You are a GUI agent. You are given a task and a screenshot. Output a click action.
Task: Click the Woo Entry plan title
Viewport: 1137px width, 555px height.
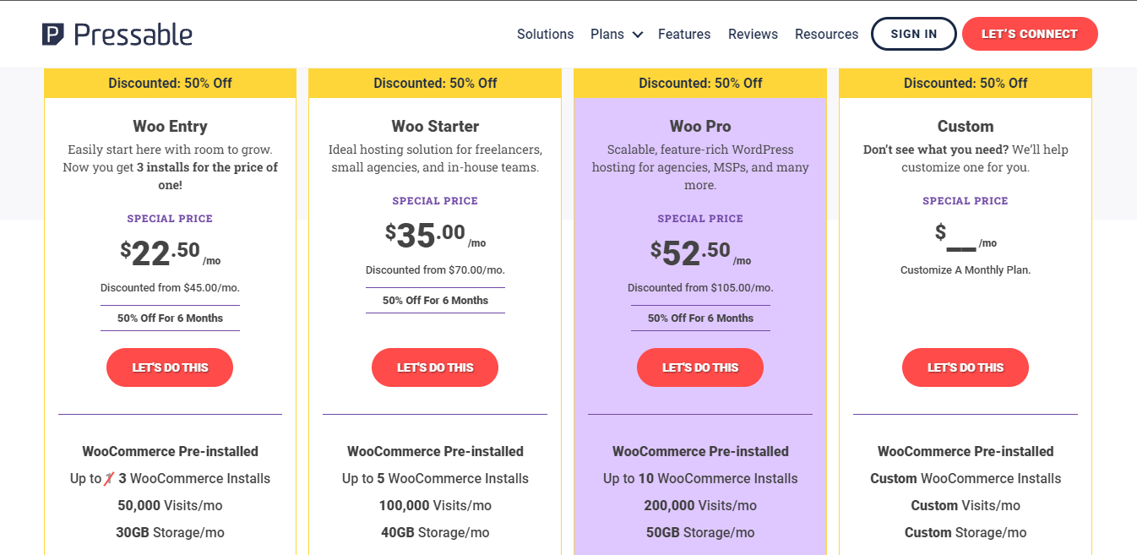[x=170, y=126]
